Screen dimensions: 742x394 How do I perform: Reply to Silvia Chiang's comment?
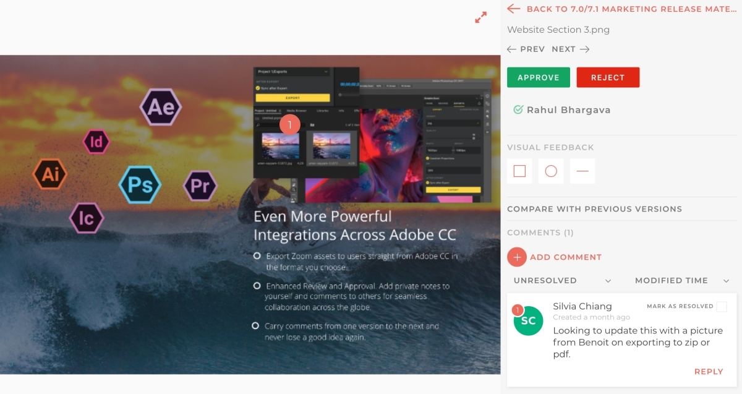pos(709,372)
